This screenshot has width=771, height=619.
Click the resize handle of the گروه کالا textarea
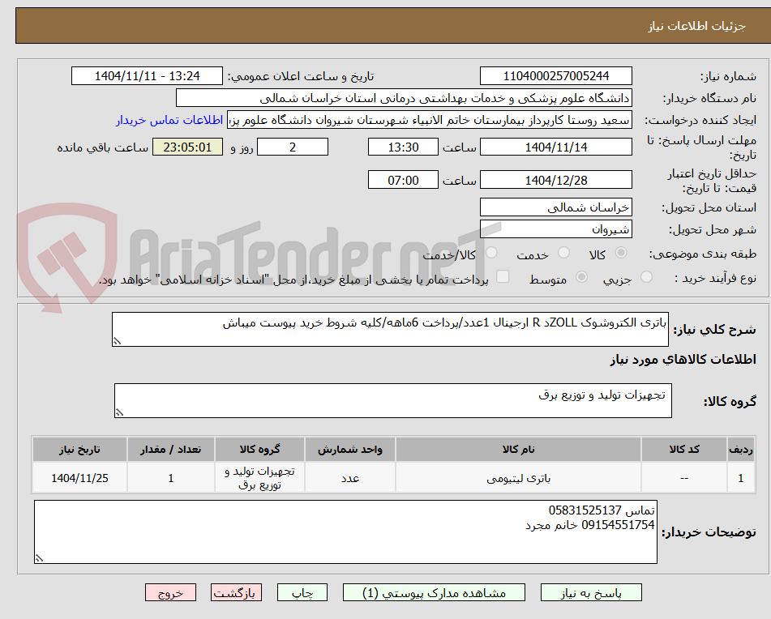tap(119, 412)
